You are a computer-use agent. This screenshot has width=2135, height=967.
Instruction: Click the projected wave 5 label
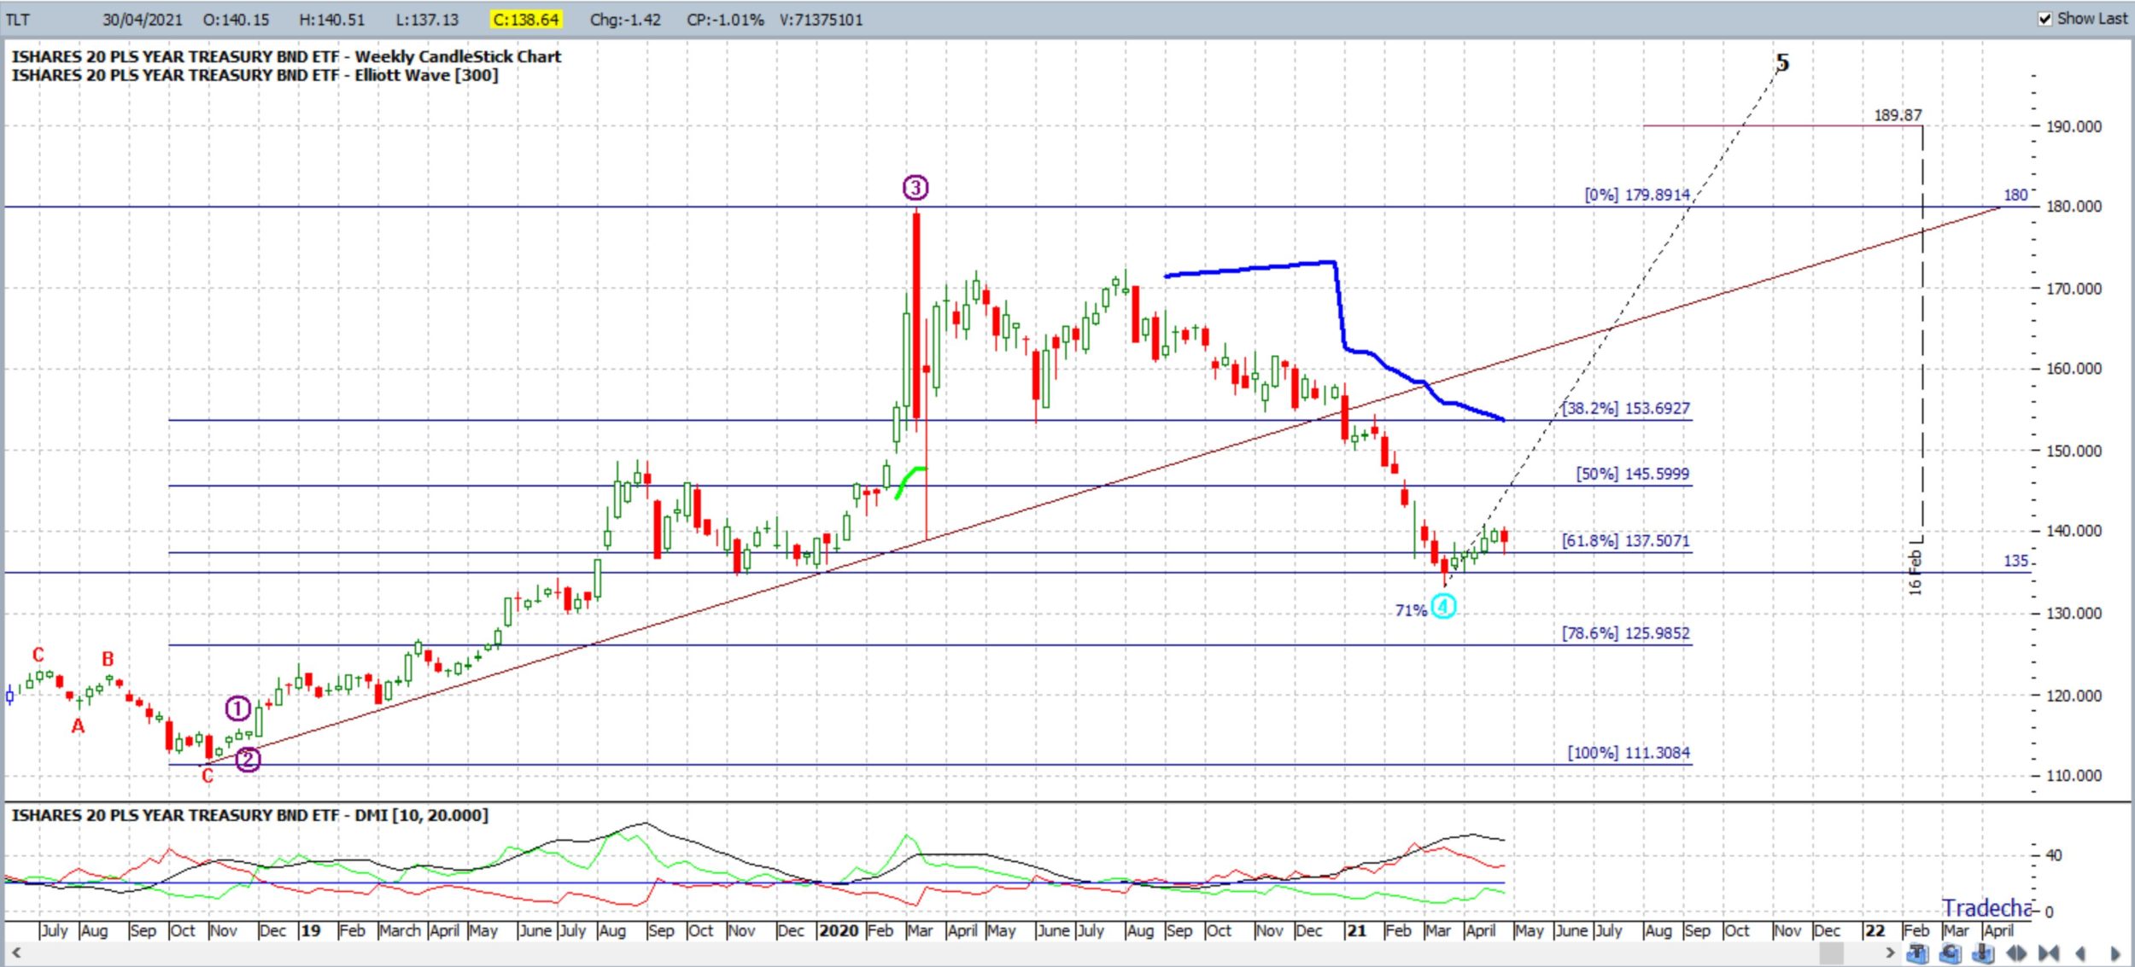(x=1782, y=62)
